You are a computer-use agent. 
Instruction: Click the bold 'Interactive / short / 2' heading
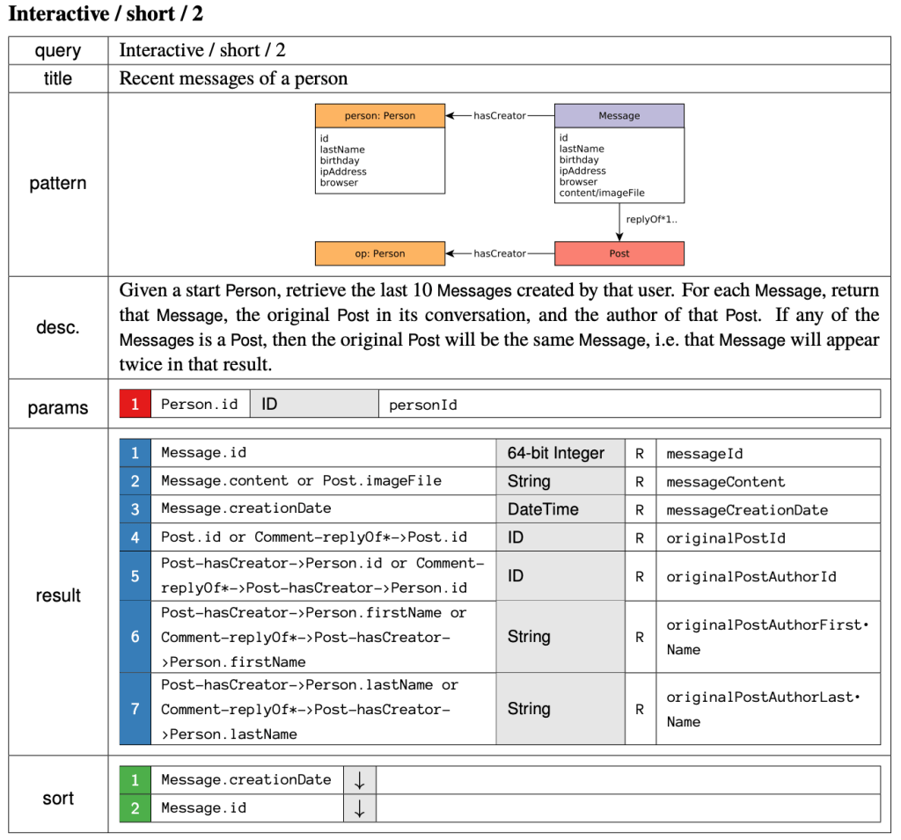pos(106,14)
